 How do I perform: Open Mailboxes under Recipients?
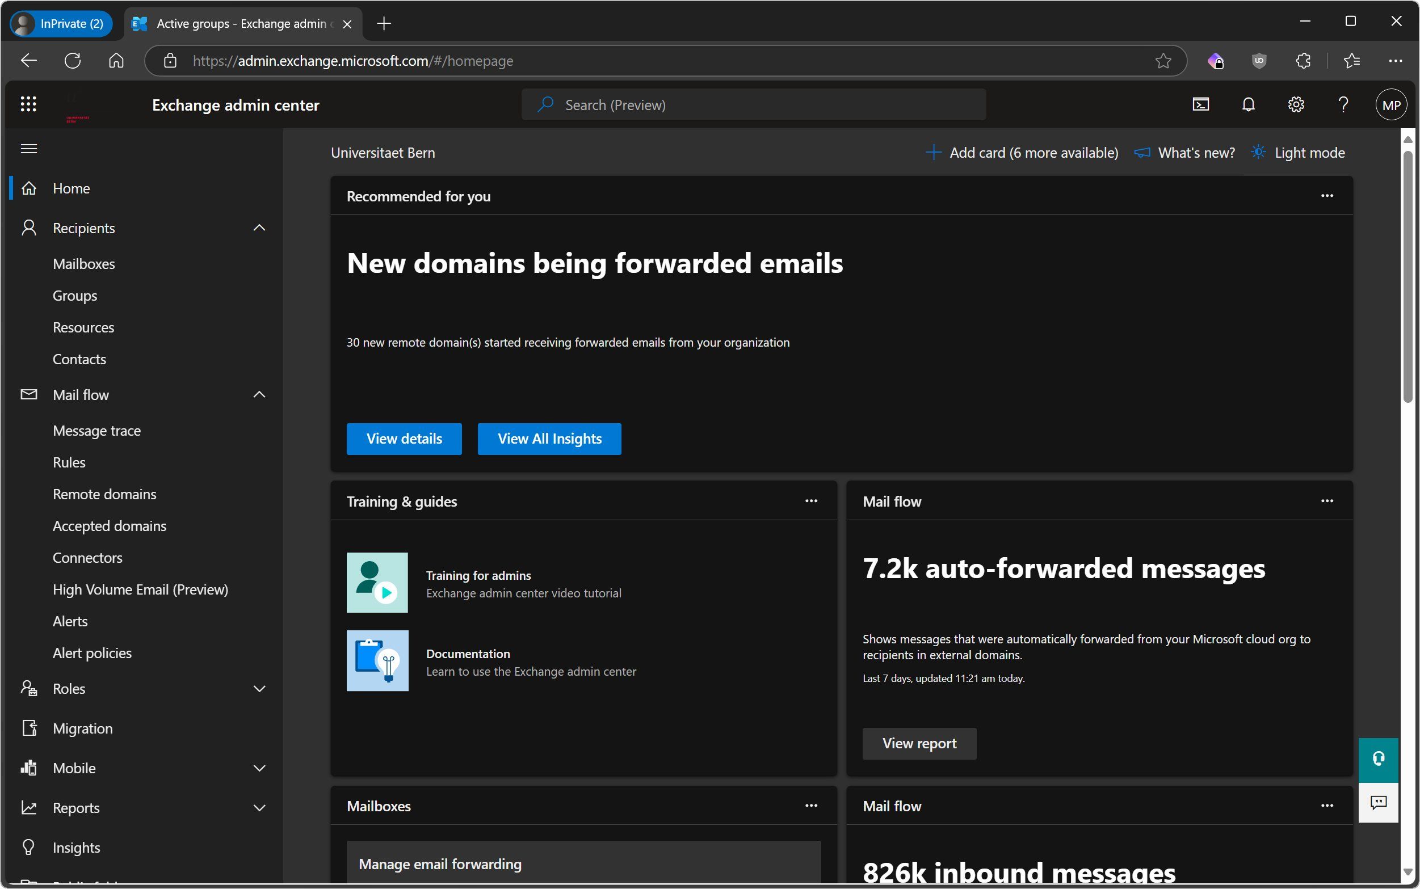(83, 264)
